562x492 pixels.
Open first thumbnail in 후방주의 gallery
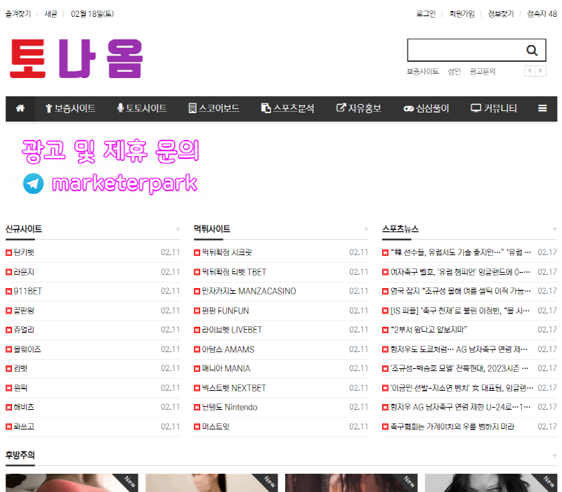pos(72,483)
